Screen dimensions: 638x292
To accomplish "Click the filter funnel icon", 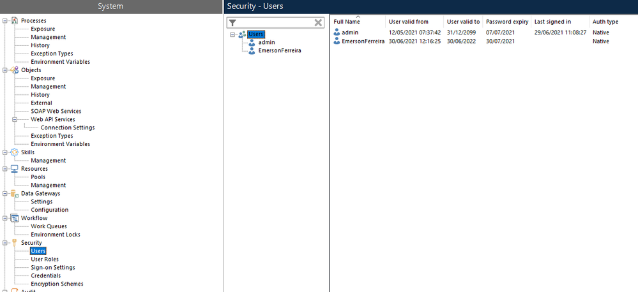I will (232, 23).
